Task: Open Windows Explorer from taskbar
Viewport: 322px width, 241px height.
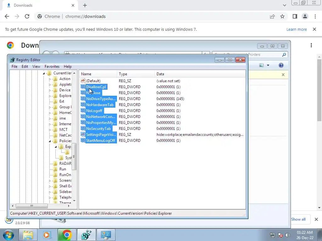Action: click(x=28, y=235)
